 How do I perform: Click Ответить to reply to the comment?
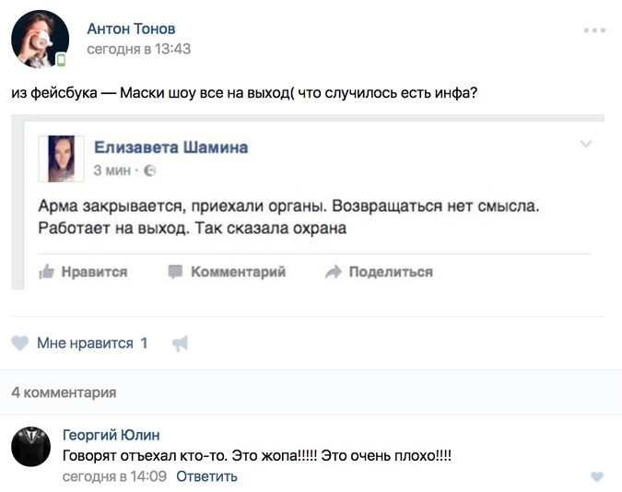coord(206,476)
